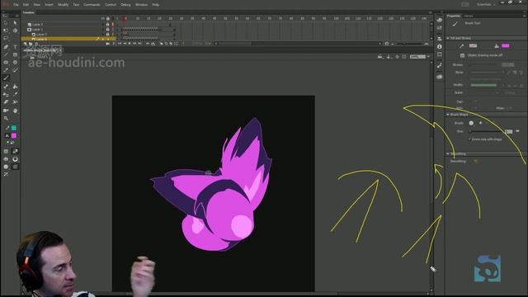Open the Essentials workspace dropdown

486,5
